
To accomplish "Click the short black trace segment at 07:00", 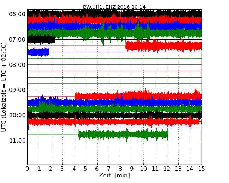I will click(x=41, y=39).
